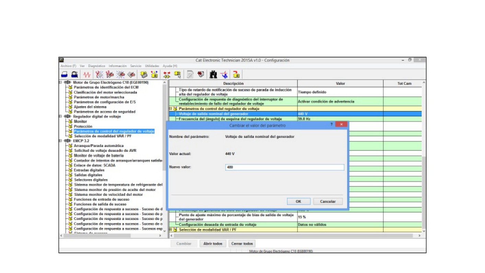Screen dimensions: 485x273
Task: Click the rightmost red-arrow ECM toolbar icon
Action: [x=236, y=74]
